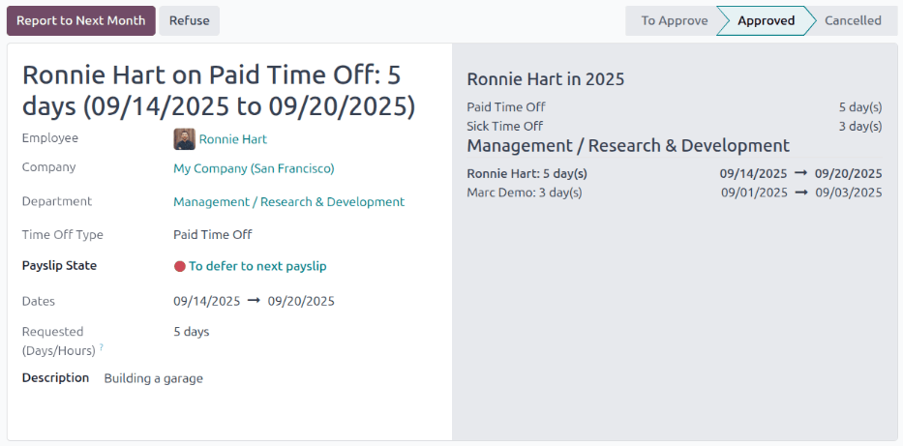Open My Company (San Francisco) link
The width and height of the screenshot is (903, 446).
tap(254, 168)
